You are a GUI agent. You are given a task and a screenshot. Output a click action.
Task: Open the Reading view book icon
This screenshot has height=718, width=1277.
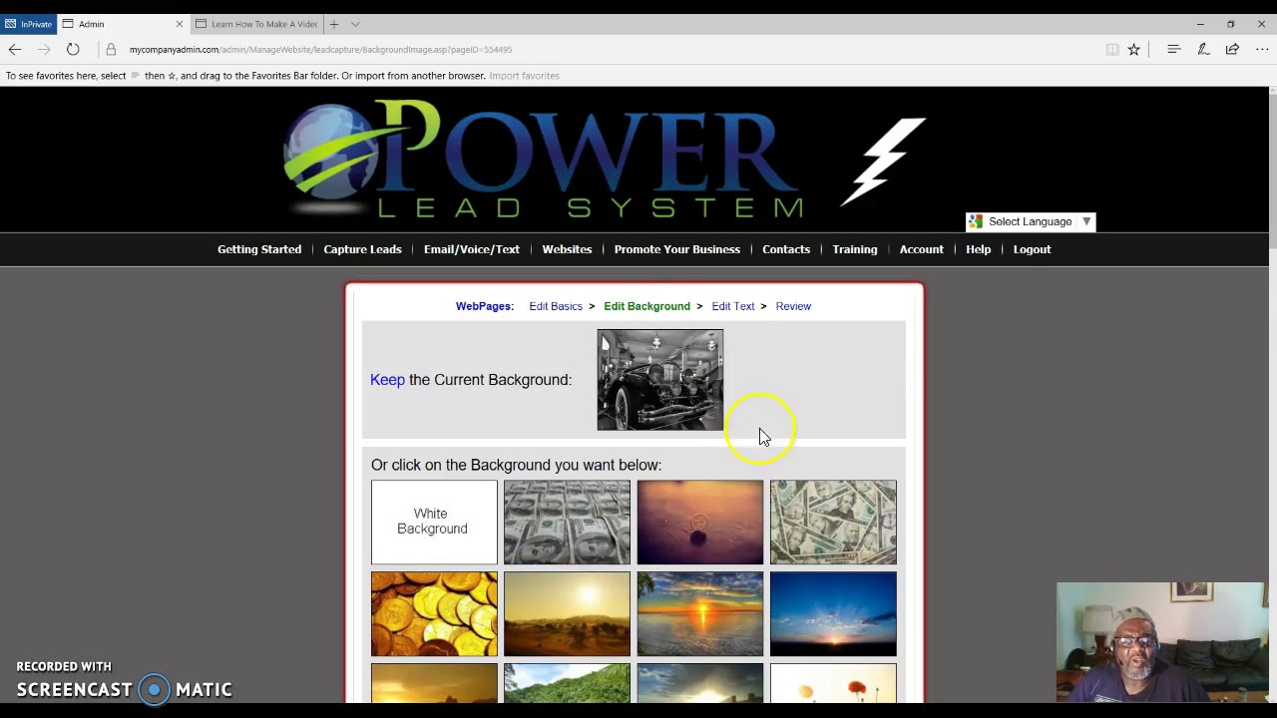(x=1112, y=49)
